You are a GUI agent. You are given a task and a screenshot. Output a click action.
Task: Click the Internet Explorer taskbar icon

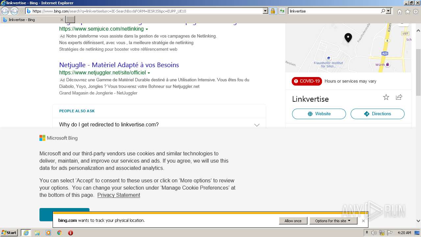pyautogui.click(x=26, y=233)
